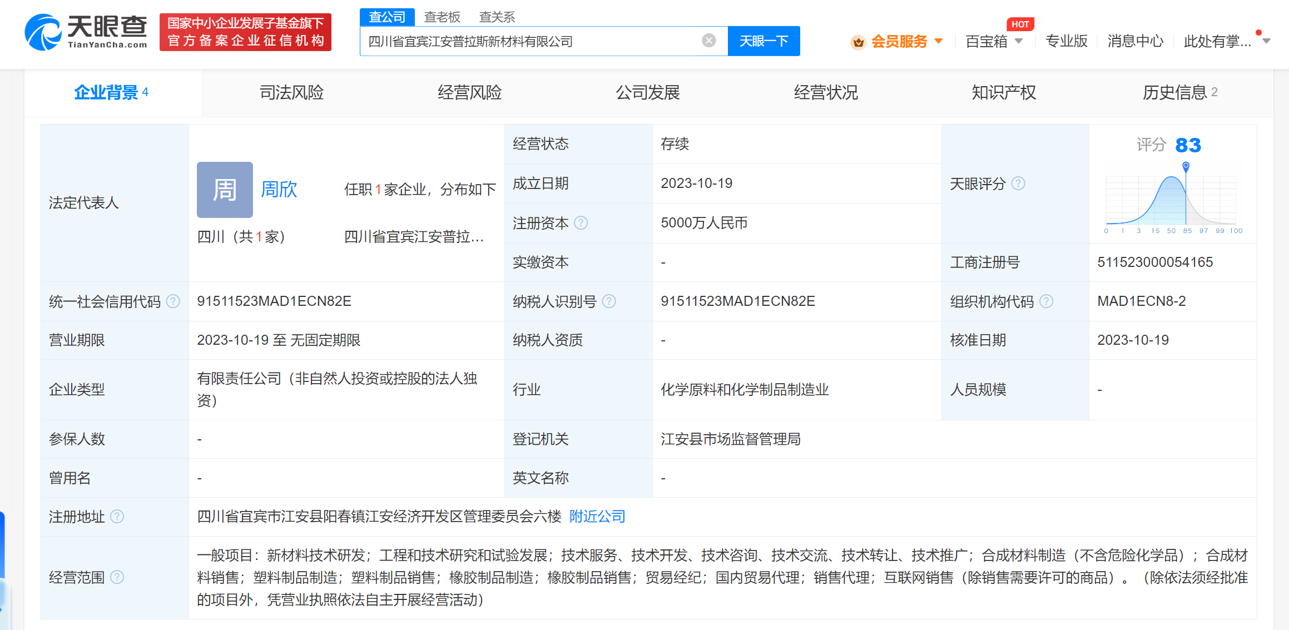The image size is (1289, 630).
Task: Open the 司法风险 tab
Action: (291, 92)
